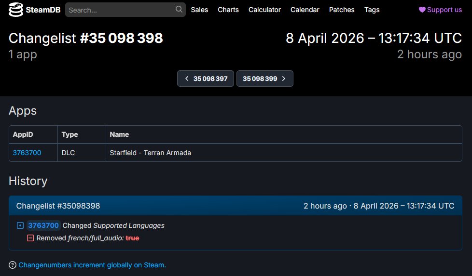Click the left chevron on the 35 098 397 button
The image size is (472, 276).
(187, 79)
